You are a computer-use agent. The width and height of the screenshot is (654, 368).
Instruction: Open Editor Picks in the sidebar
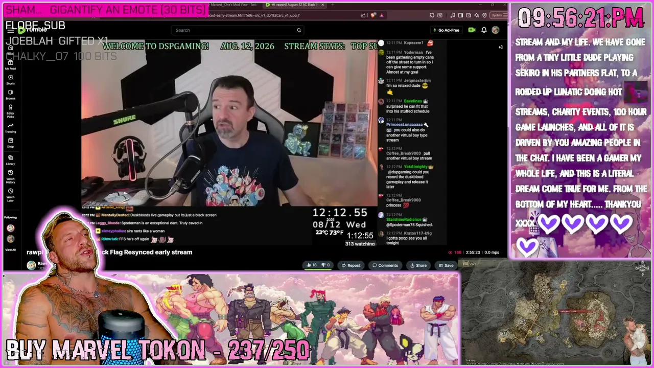10,111
